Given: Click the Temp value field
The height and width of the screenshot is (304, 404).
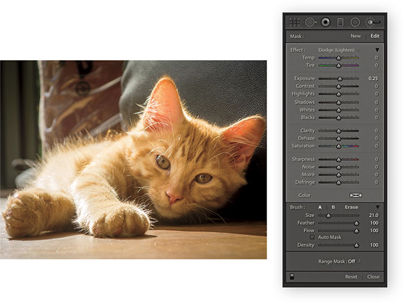Looking at the screenshot, I should 376,58.
